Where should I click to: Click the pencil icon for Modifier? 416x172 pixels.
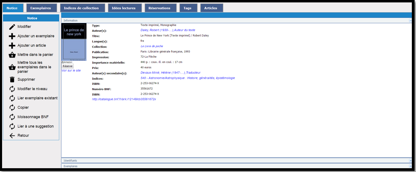(x=12, y=27)
